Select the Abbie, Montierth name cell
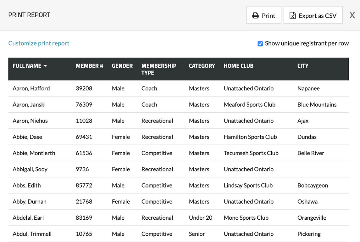 pyautogui.click(x=34, y=153)
